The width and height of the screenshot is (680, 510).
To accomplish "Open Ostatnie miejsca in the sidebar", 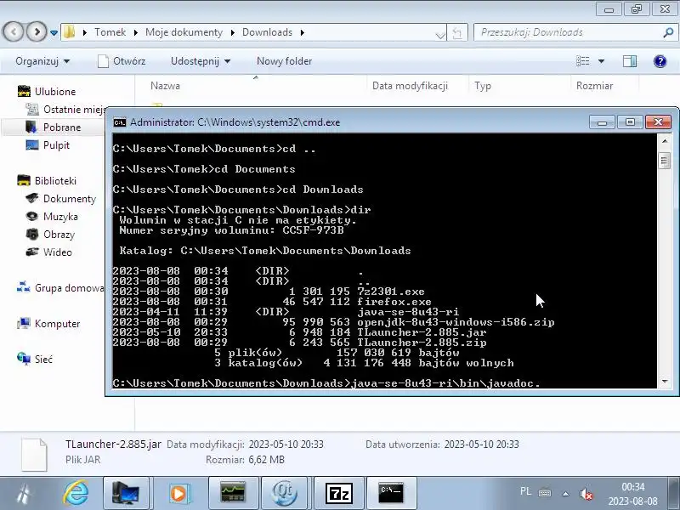I will pos(65,110).
